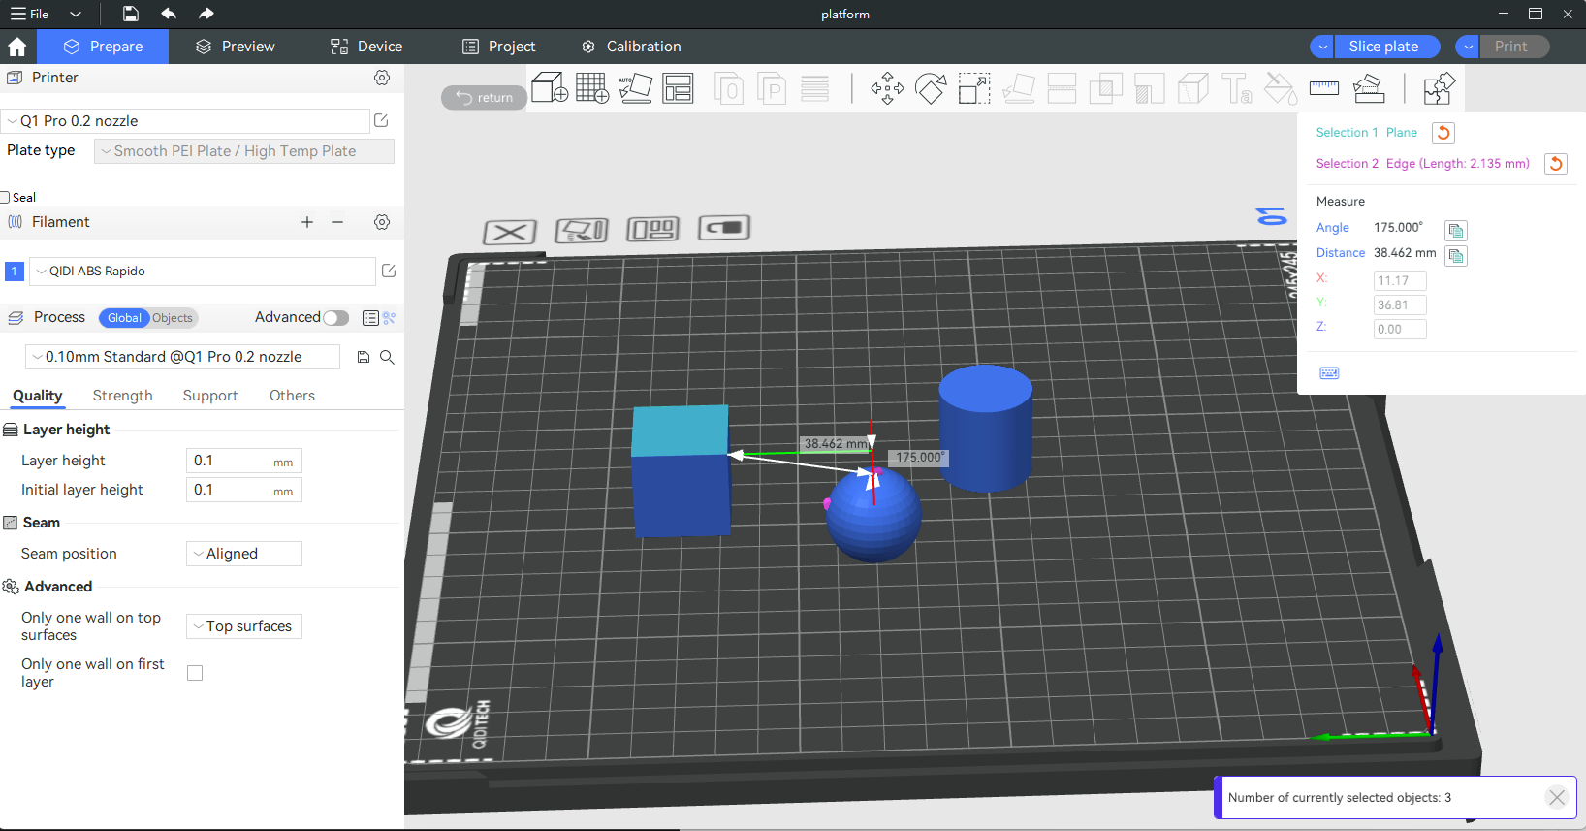This screenshot has height=831, width=1586.
Task: Click the Add object cube icon
Action: (x=550, y=88)
